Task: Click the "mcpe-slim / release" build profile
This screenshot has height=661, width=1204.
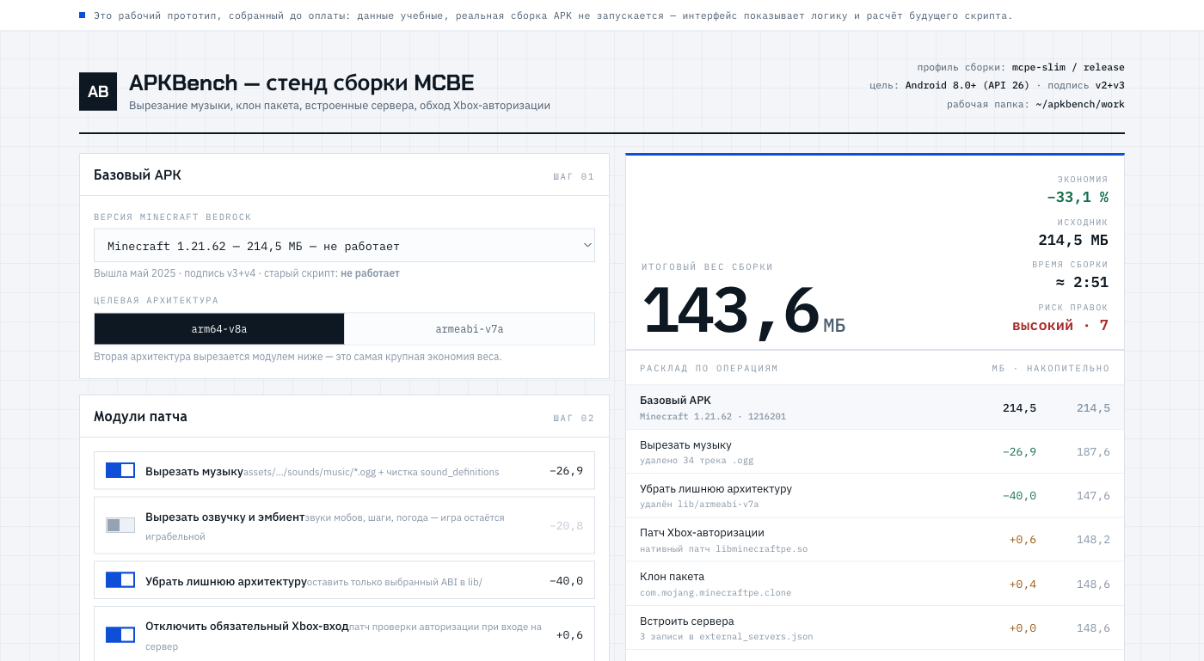Action: [1068, 67]
